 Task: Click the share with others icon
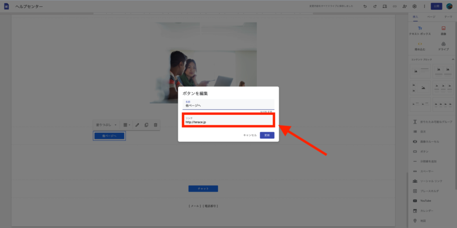[x=404, y=6]
